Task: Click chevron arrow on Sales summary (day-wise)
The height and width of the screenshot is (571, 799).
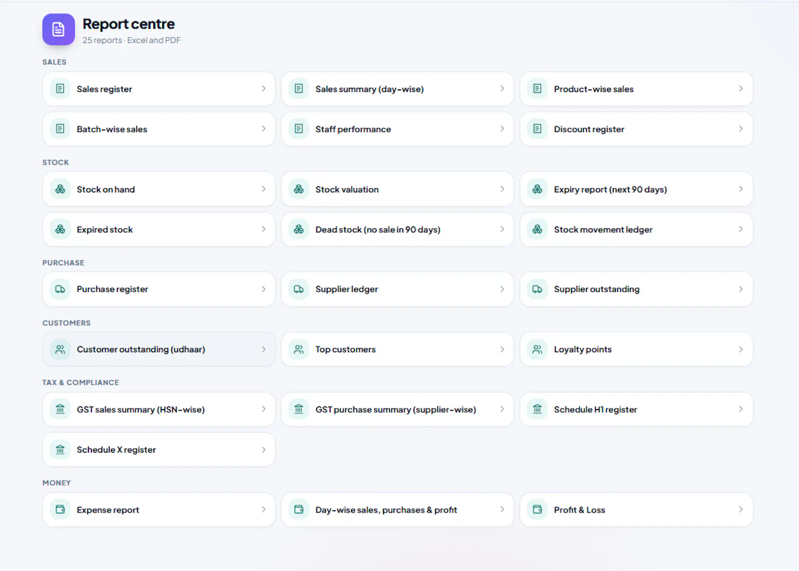Action: click(x=502, y=88)
